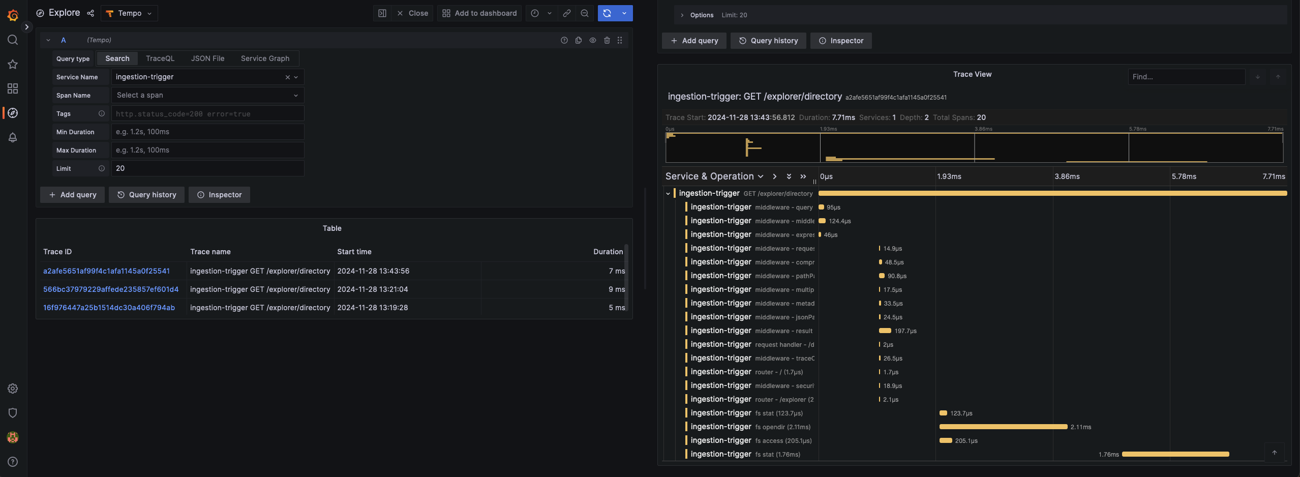Toggle query A visibility eye icon
Viewport: 1300px width, 477px height.
pos(592,40)
